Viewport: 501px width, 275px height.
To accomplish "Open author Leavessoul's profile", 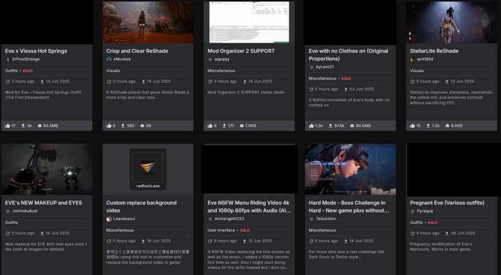I will pyautogui.click(x=124, y=219).
